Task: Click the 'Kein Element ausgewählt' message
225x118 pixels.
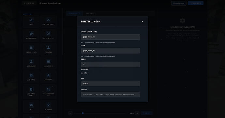Action: tap(183, 27)
